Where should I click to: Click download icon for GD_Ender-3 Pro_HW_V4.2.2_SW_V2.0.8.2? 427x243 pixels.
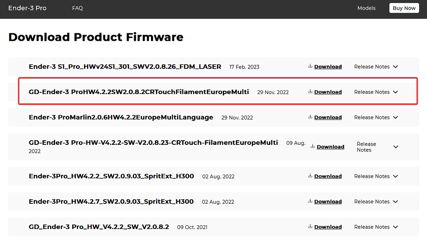(x=310, y=226)
